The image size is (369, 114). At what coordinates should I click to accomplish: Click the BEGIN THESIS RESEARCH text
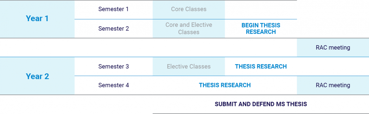(x=261, y=28)
